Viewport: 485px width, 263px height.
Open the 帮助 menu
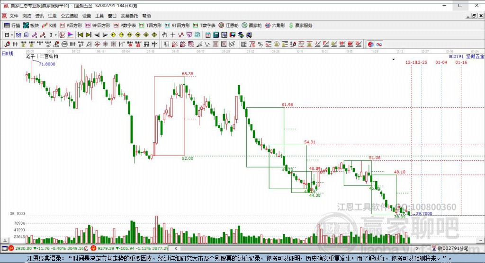(x=146, y=16)
